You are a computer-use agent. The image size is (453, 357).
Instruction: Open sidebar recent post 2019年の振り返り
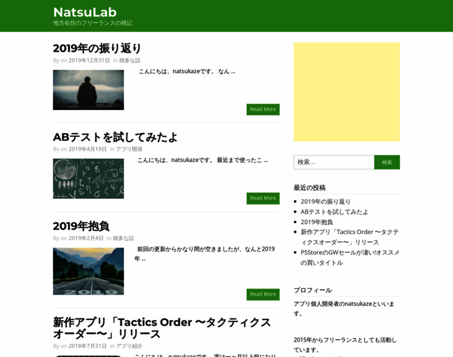325,202
